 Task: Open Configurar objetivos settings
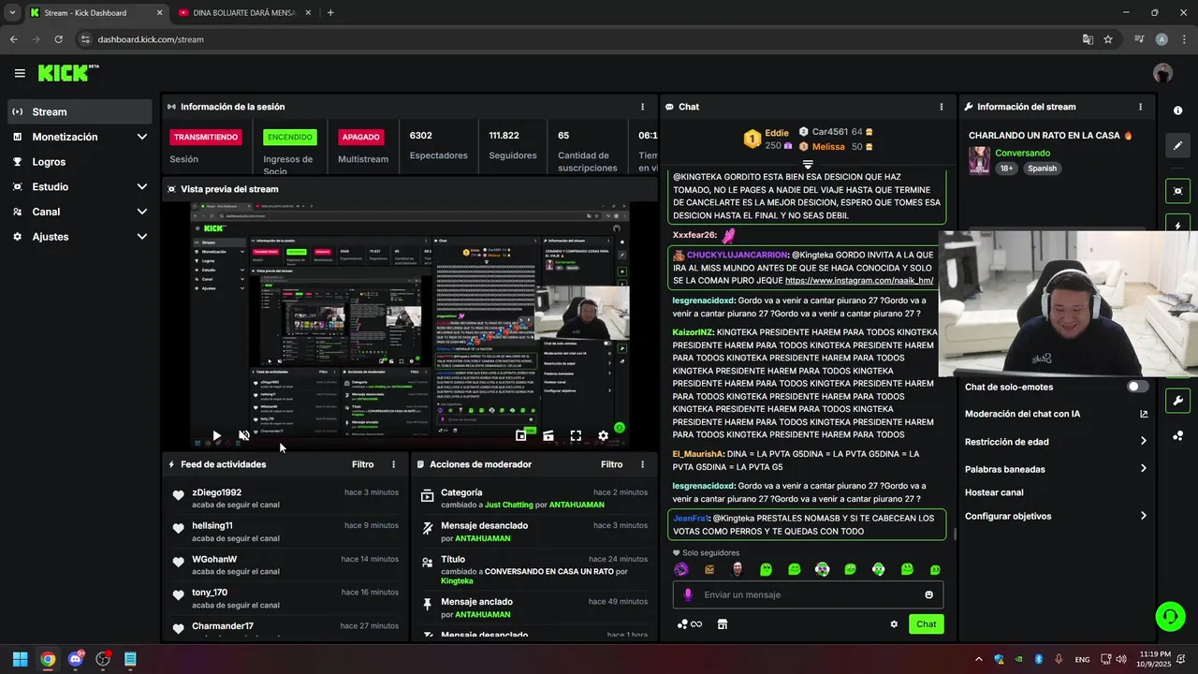tap(1056, 516)
